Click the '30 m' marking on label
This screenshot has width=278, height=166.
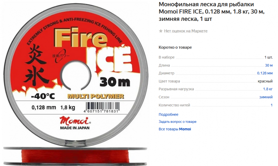tap(115, 82)
